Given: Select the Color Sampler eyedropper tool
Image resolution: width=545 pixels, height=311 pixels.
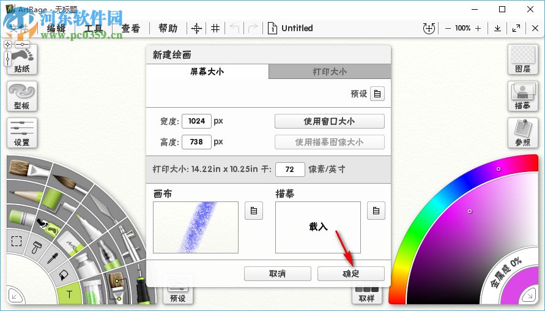Looking at the screenshot, I should click(x=53, y=258).
